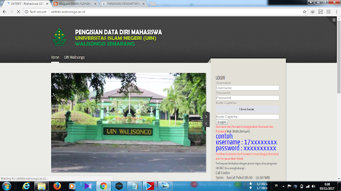Launch Internet Explorer from taskbar

[26, 186]
